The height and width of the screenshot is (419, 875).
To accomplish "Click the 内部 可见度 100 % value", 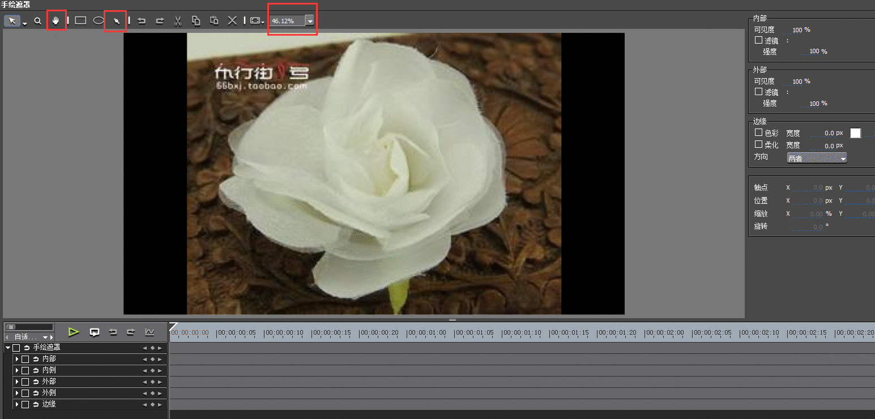I will [x=797, y=30].
